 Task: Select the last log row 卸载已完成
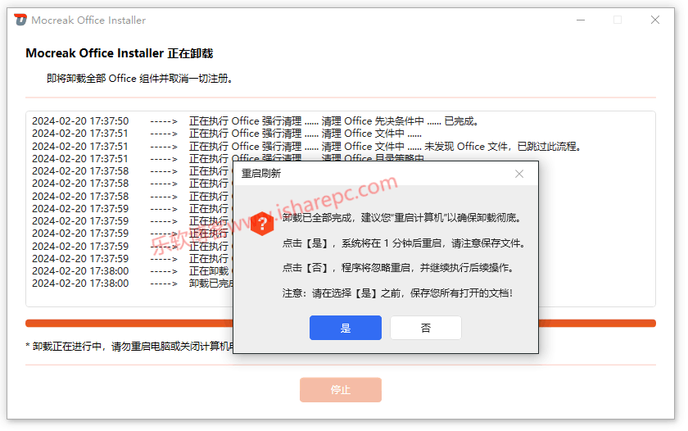pos(132,284)
